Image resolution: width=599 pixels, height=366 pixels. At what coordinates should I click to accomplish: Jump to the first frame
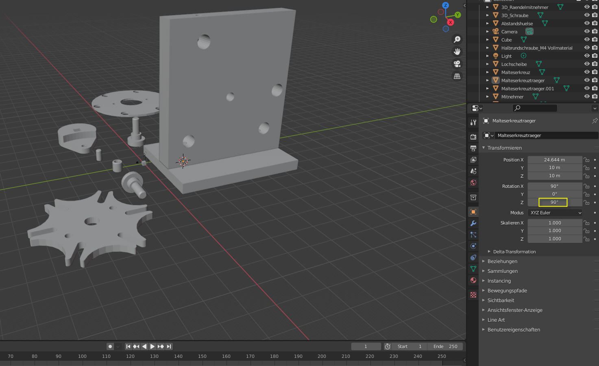click(x=128, y=346)
